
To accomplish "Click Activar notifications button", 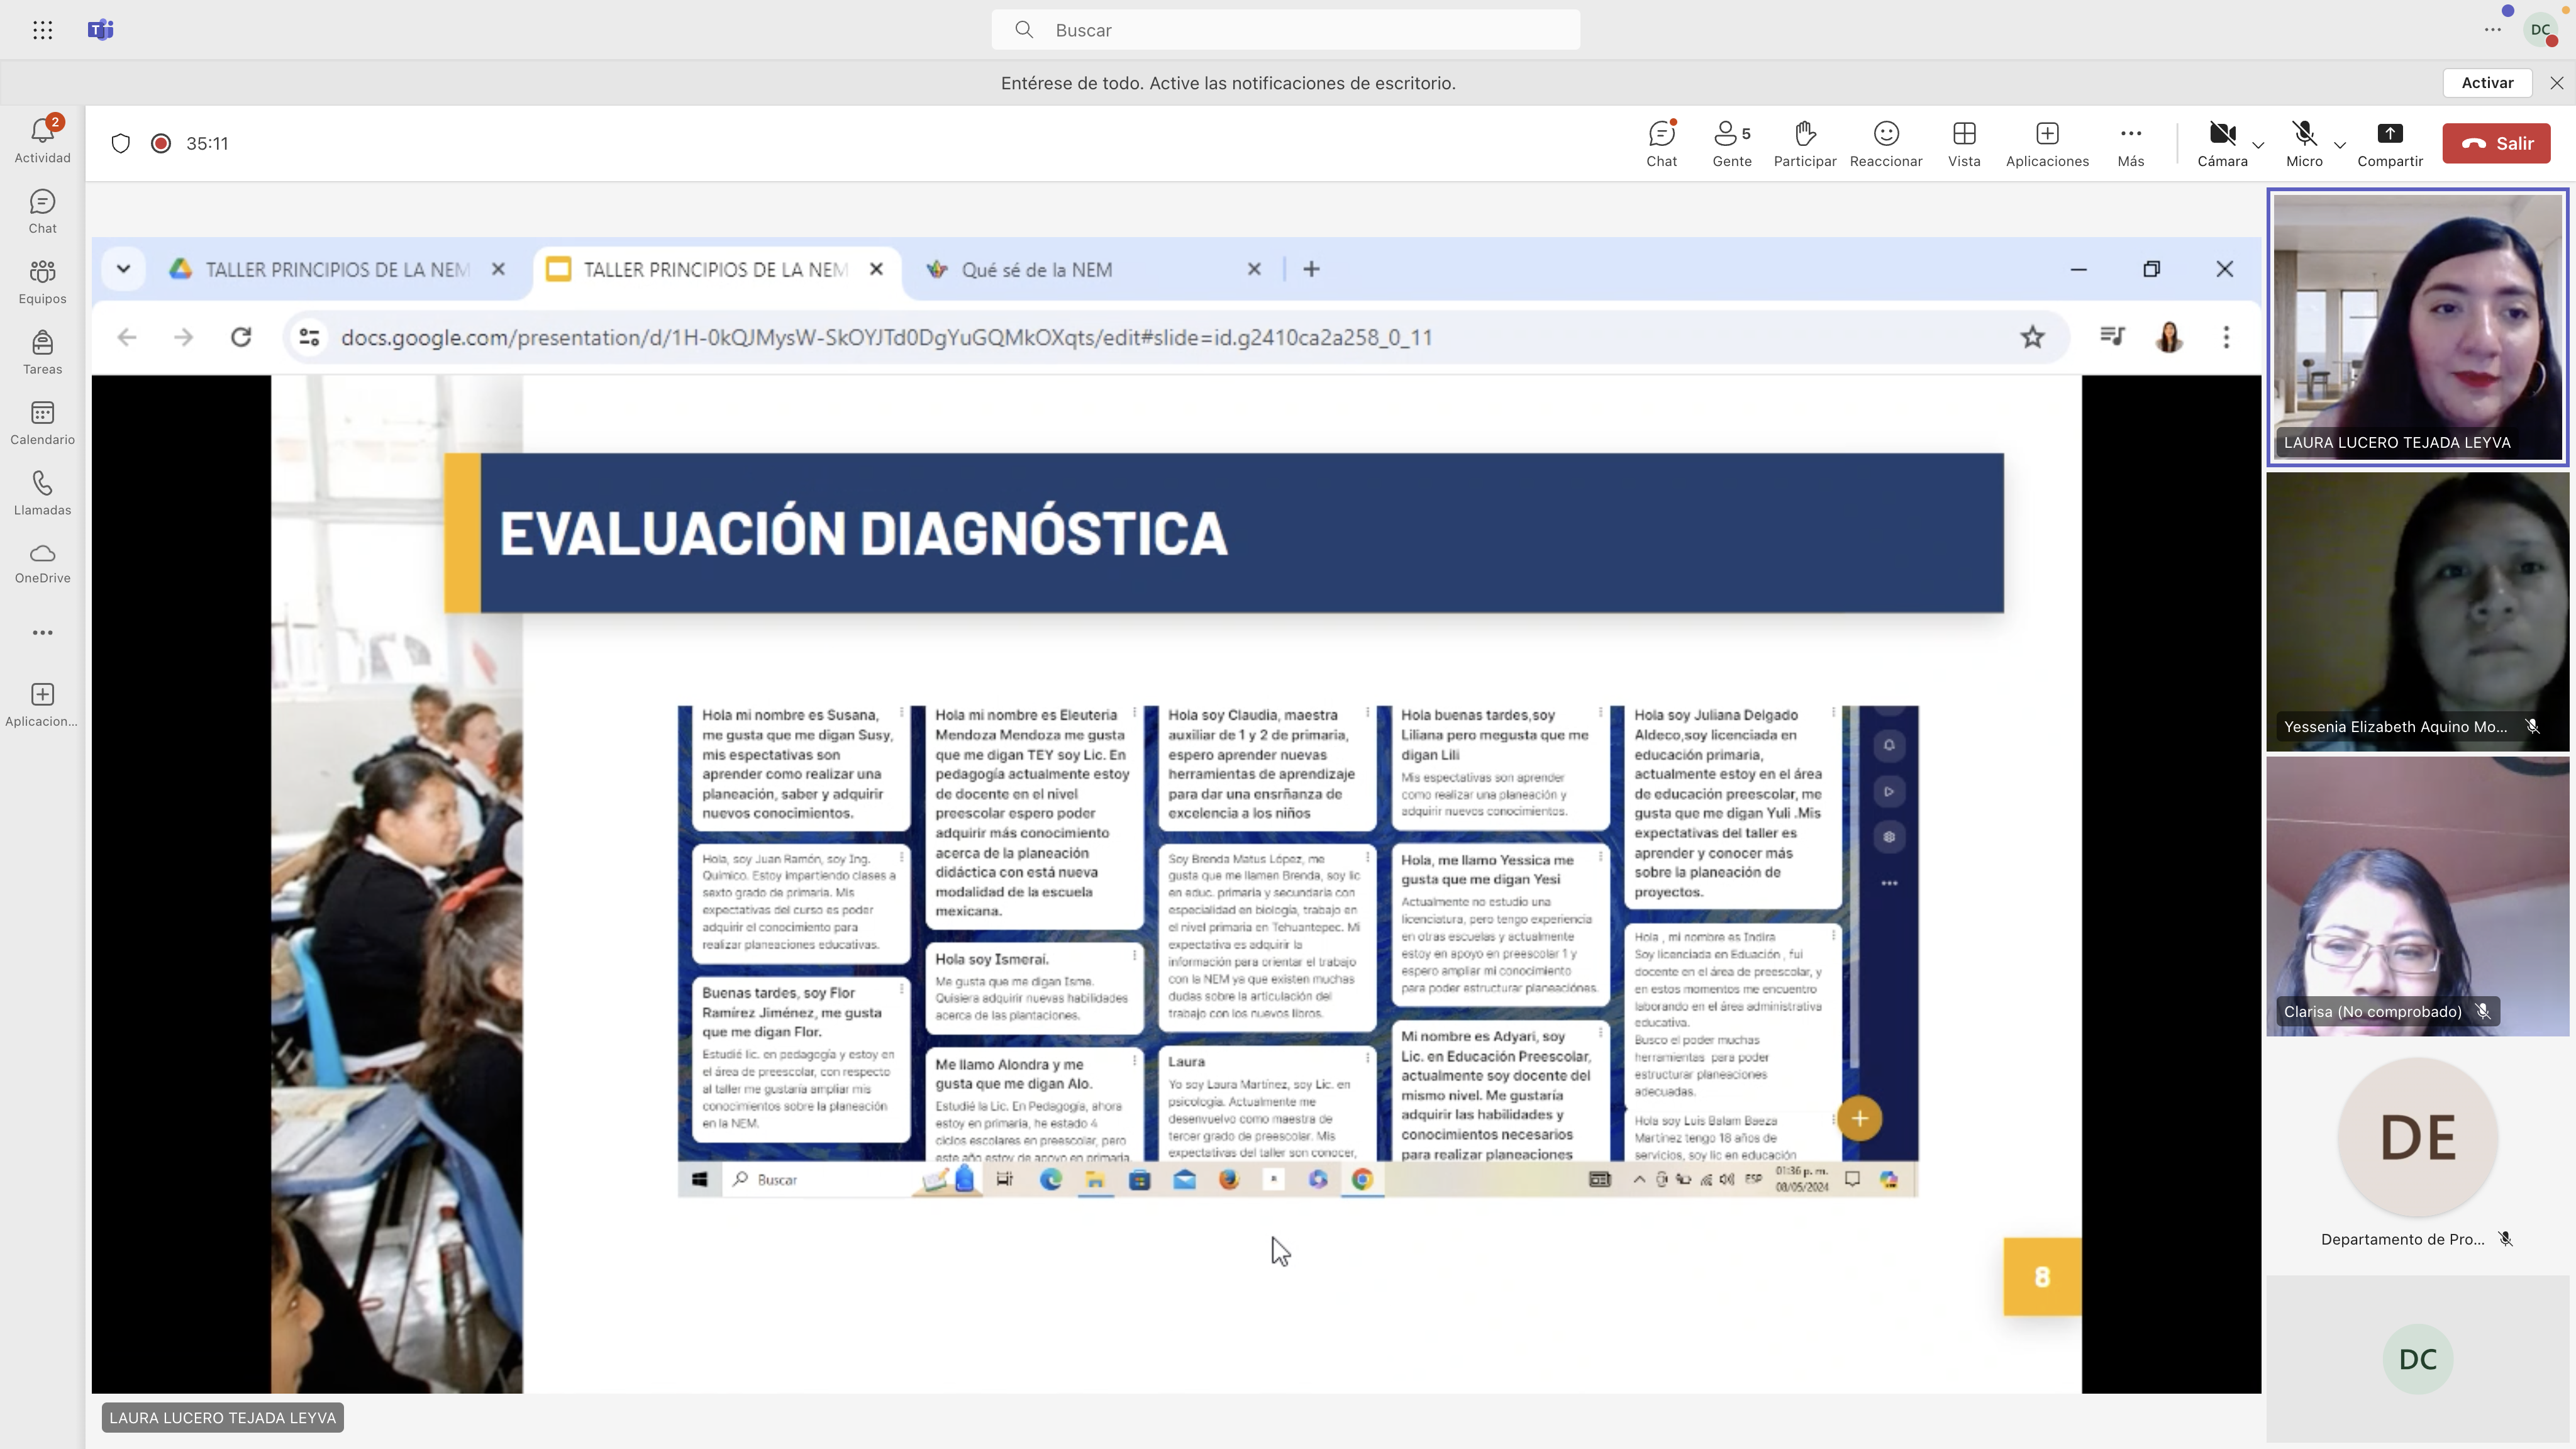I will (2487, 83).
